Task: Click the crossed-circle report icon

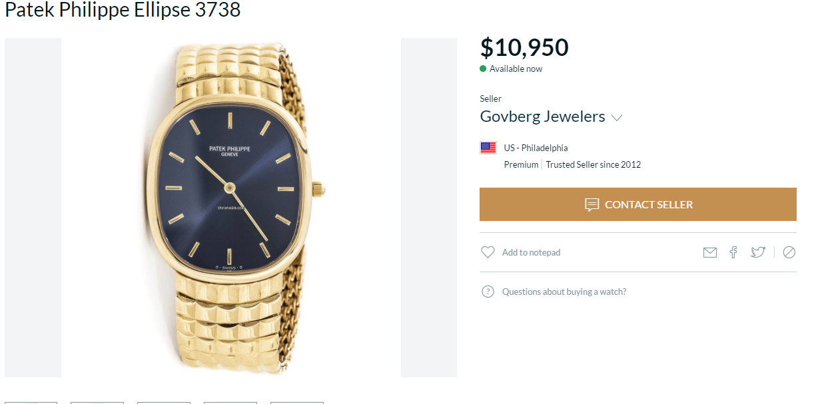Action: pos(789,252)
